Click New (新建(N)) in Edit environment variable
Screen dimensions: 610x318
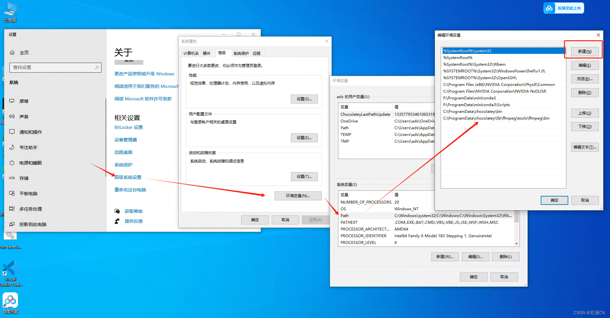click(x=585, y=52)
